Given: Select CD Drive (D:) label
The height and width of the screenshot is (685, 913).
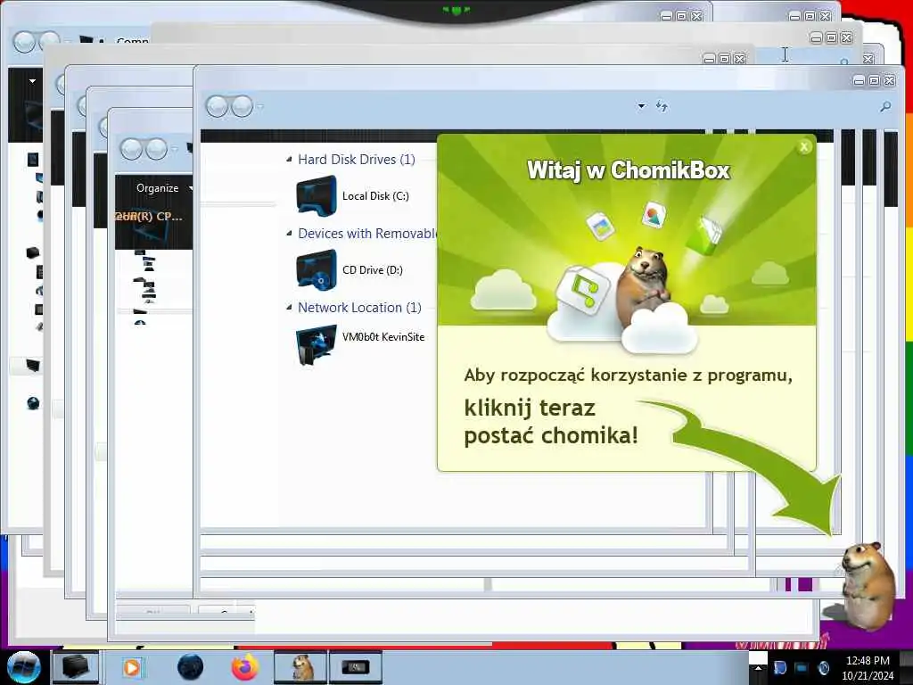Looking at the screenshot, I should (x=373, y=269).
